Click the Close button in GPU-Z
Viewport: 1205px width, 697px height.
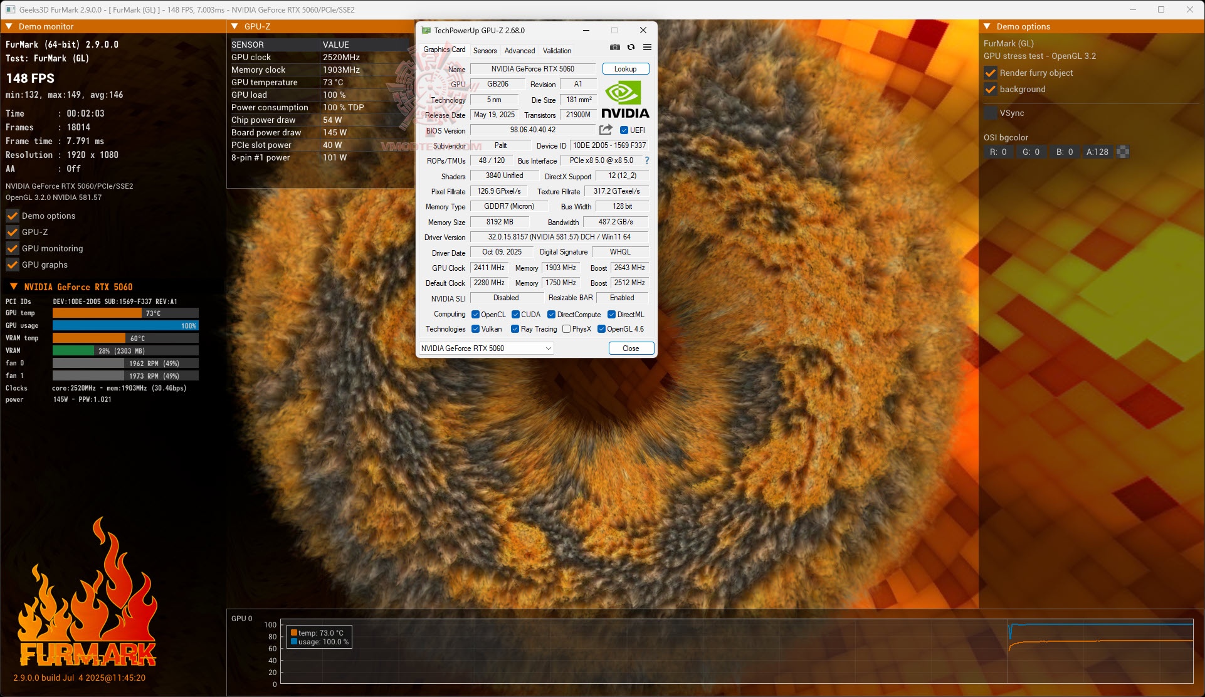coord(631,348)
